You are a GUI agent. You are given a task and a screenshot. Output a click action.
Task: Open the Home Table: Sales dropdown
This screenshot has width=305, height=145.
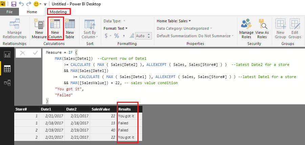click(x=174, y=21)
